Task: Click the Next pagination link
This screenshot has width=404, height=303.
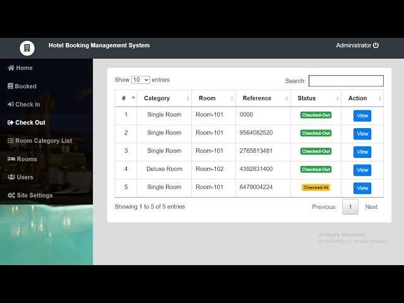Action: (371, 207)
